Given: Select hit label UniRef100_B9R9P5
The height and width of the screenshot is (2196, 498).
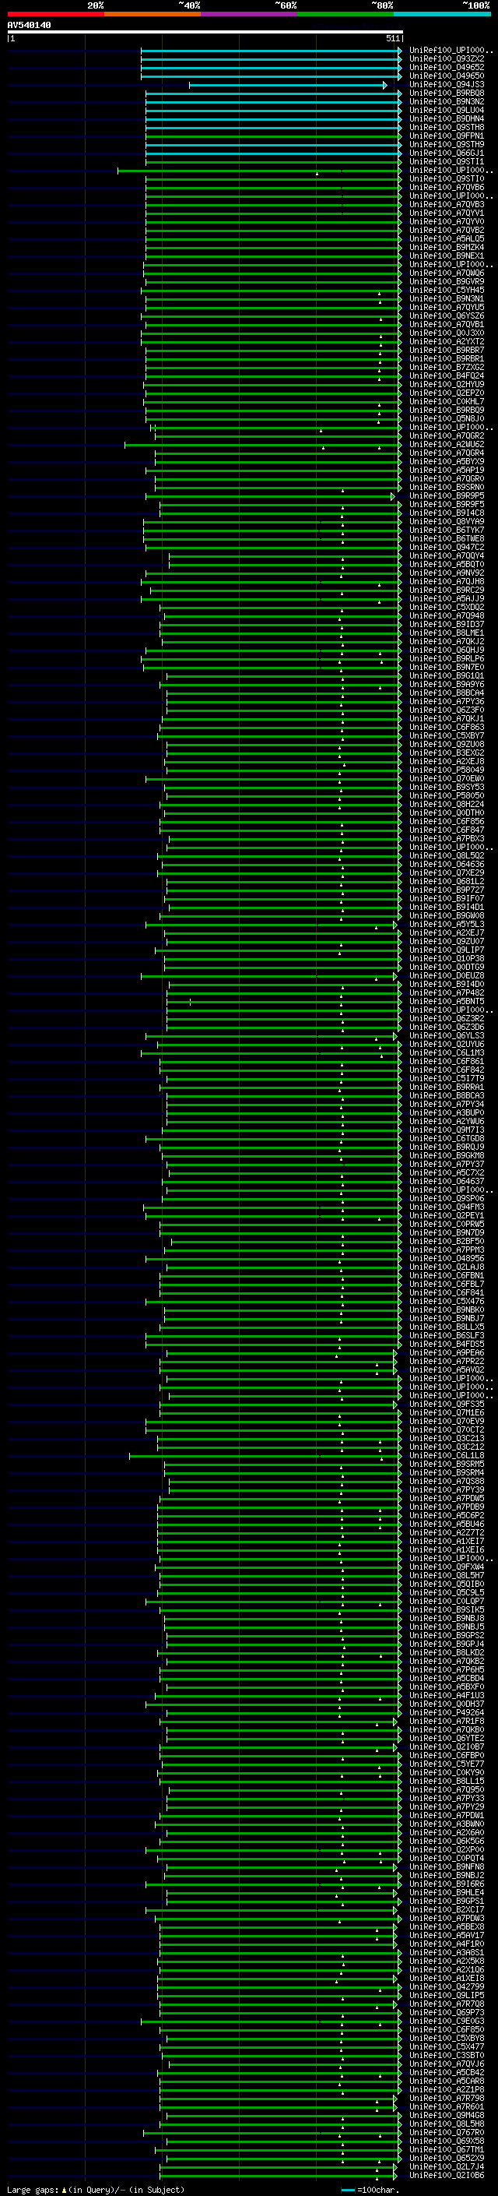Looking at the screenshot, I should coord(447,495).
